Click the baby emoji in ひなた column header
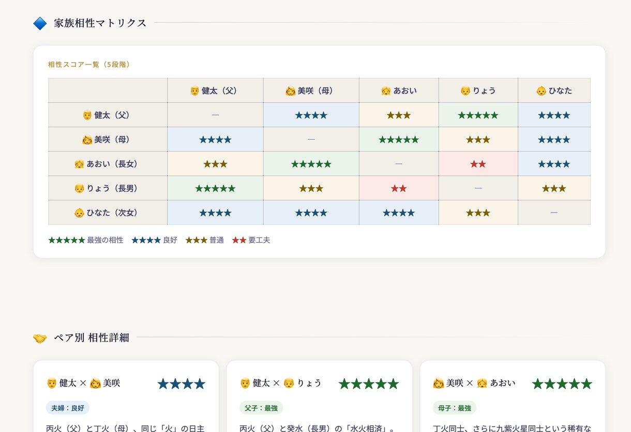Image resolution: width=631 pixels, height=432 pixels. click(x=541, y=91)
